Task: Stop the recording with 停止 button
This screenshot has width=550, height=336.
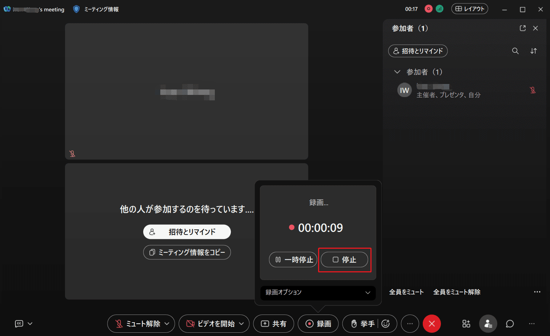Action: 344,260
